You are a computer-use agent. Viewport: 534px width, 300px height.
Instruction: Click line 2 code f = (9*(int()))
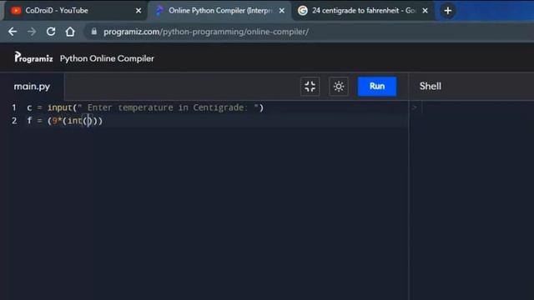click(x=65, y=121)
